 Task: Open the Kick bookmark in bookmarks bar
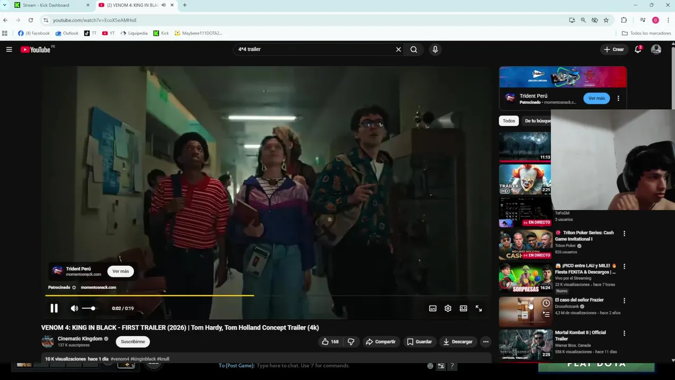[x=161, y=33]
